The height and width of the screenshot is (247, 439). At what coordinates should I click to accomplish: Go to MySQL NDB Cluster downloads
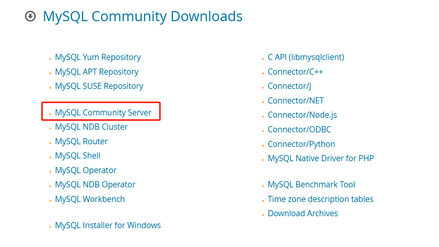(x=91, y=127)
